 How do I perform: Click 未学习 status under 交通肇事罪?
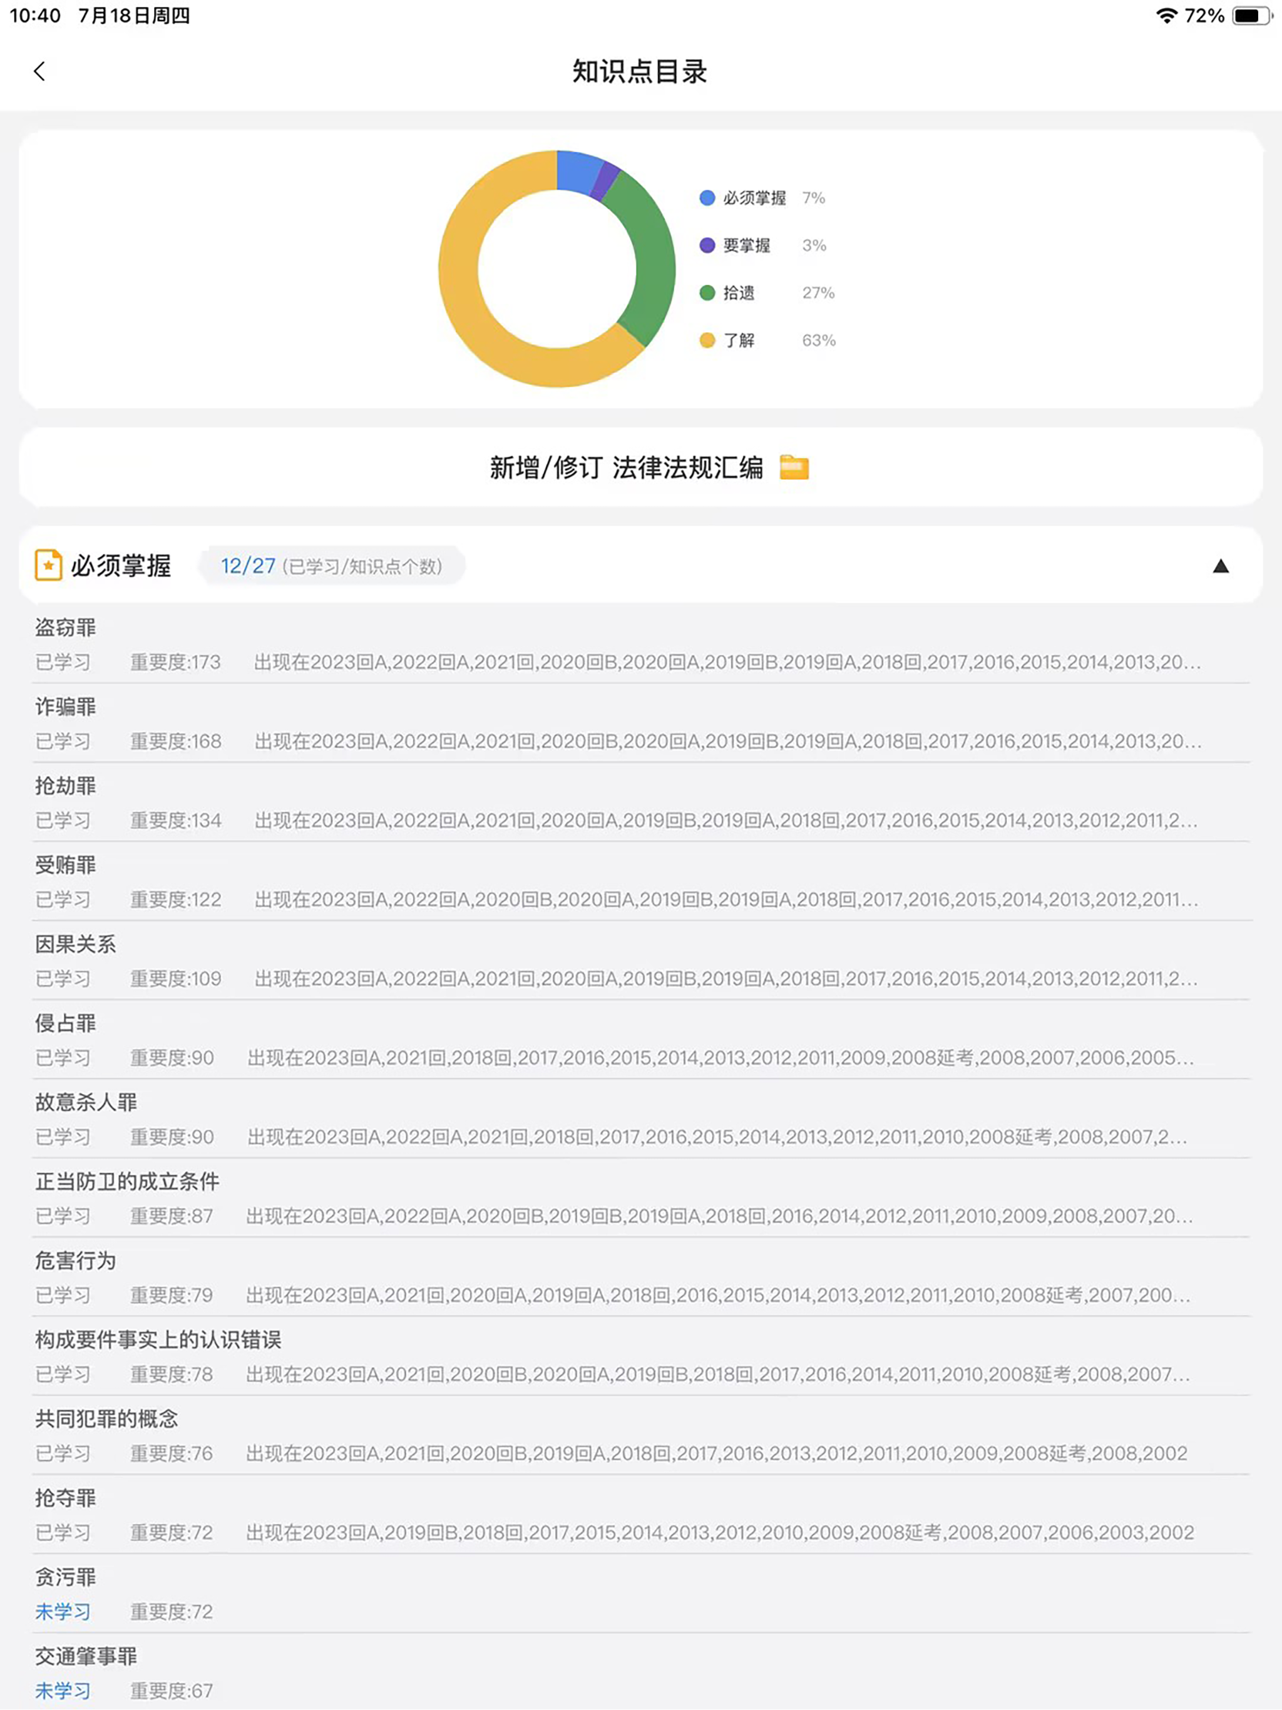tap(63, 1691)
